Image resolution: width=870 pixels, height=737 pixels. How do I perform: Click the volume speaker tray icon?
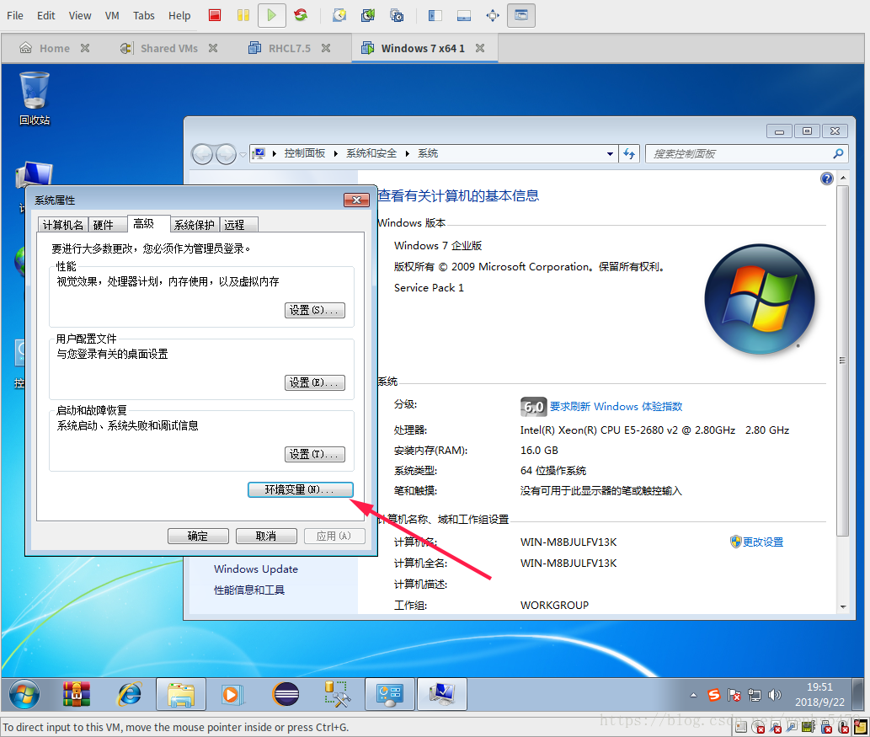click(775, 695)
